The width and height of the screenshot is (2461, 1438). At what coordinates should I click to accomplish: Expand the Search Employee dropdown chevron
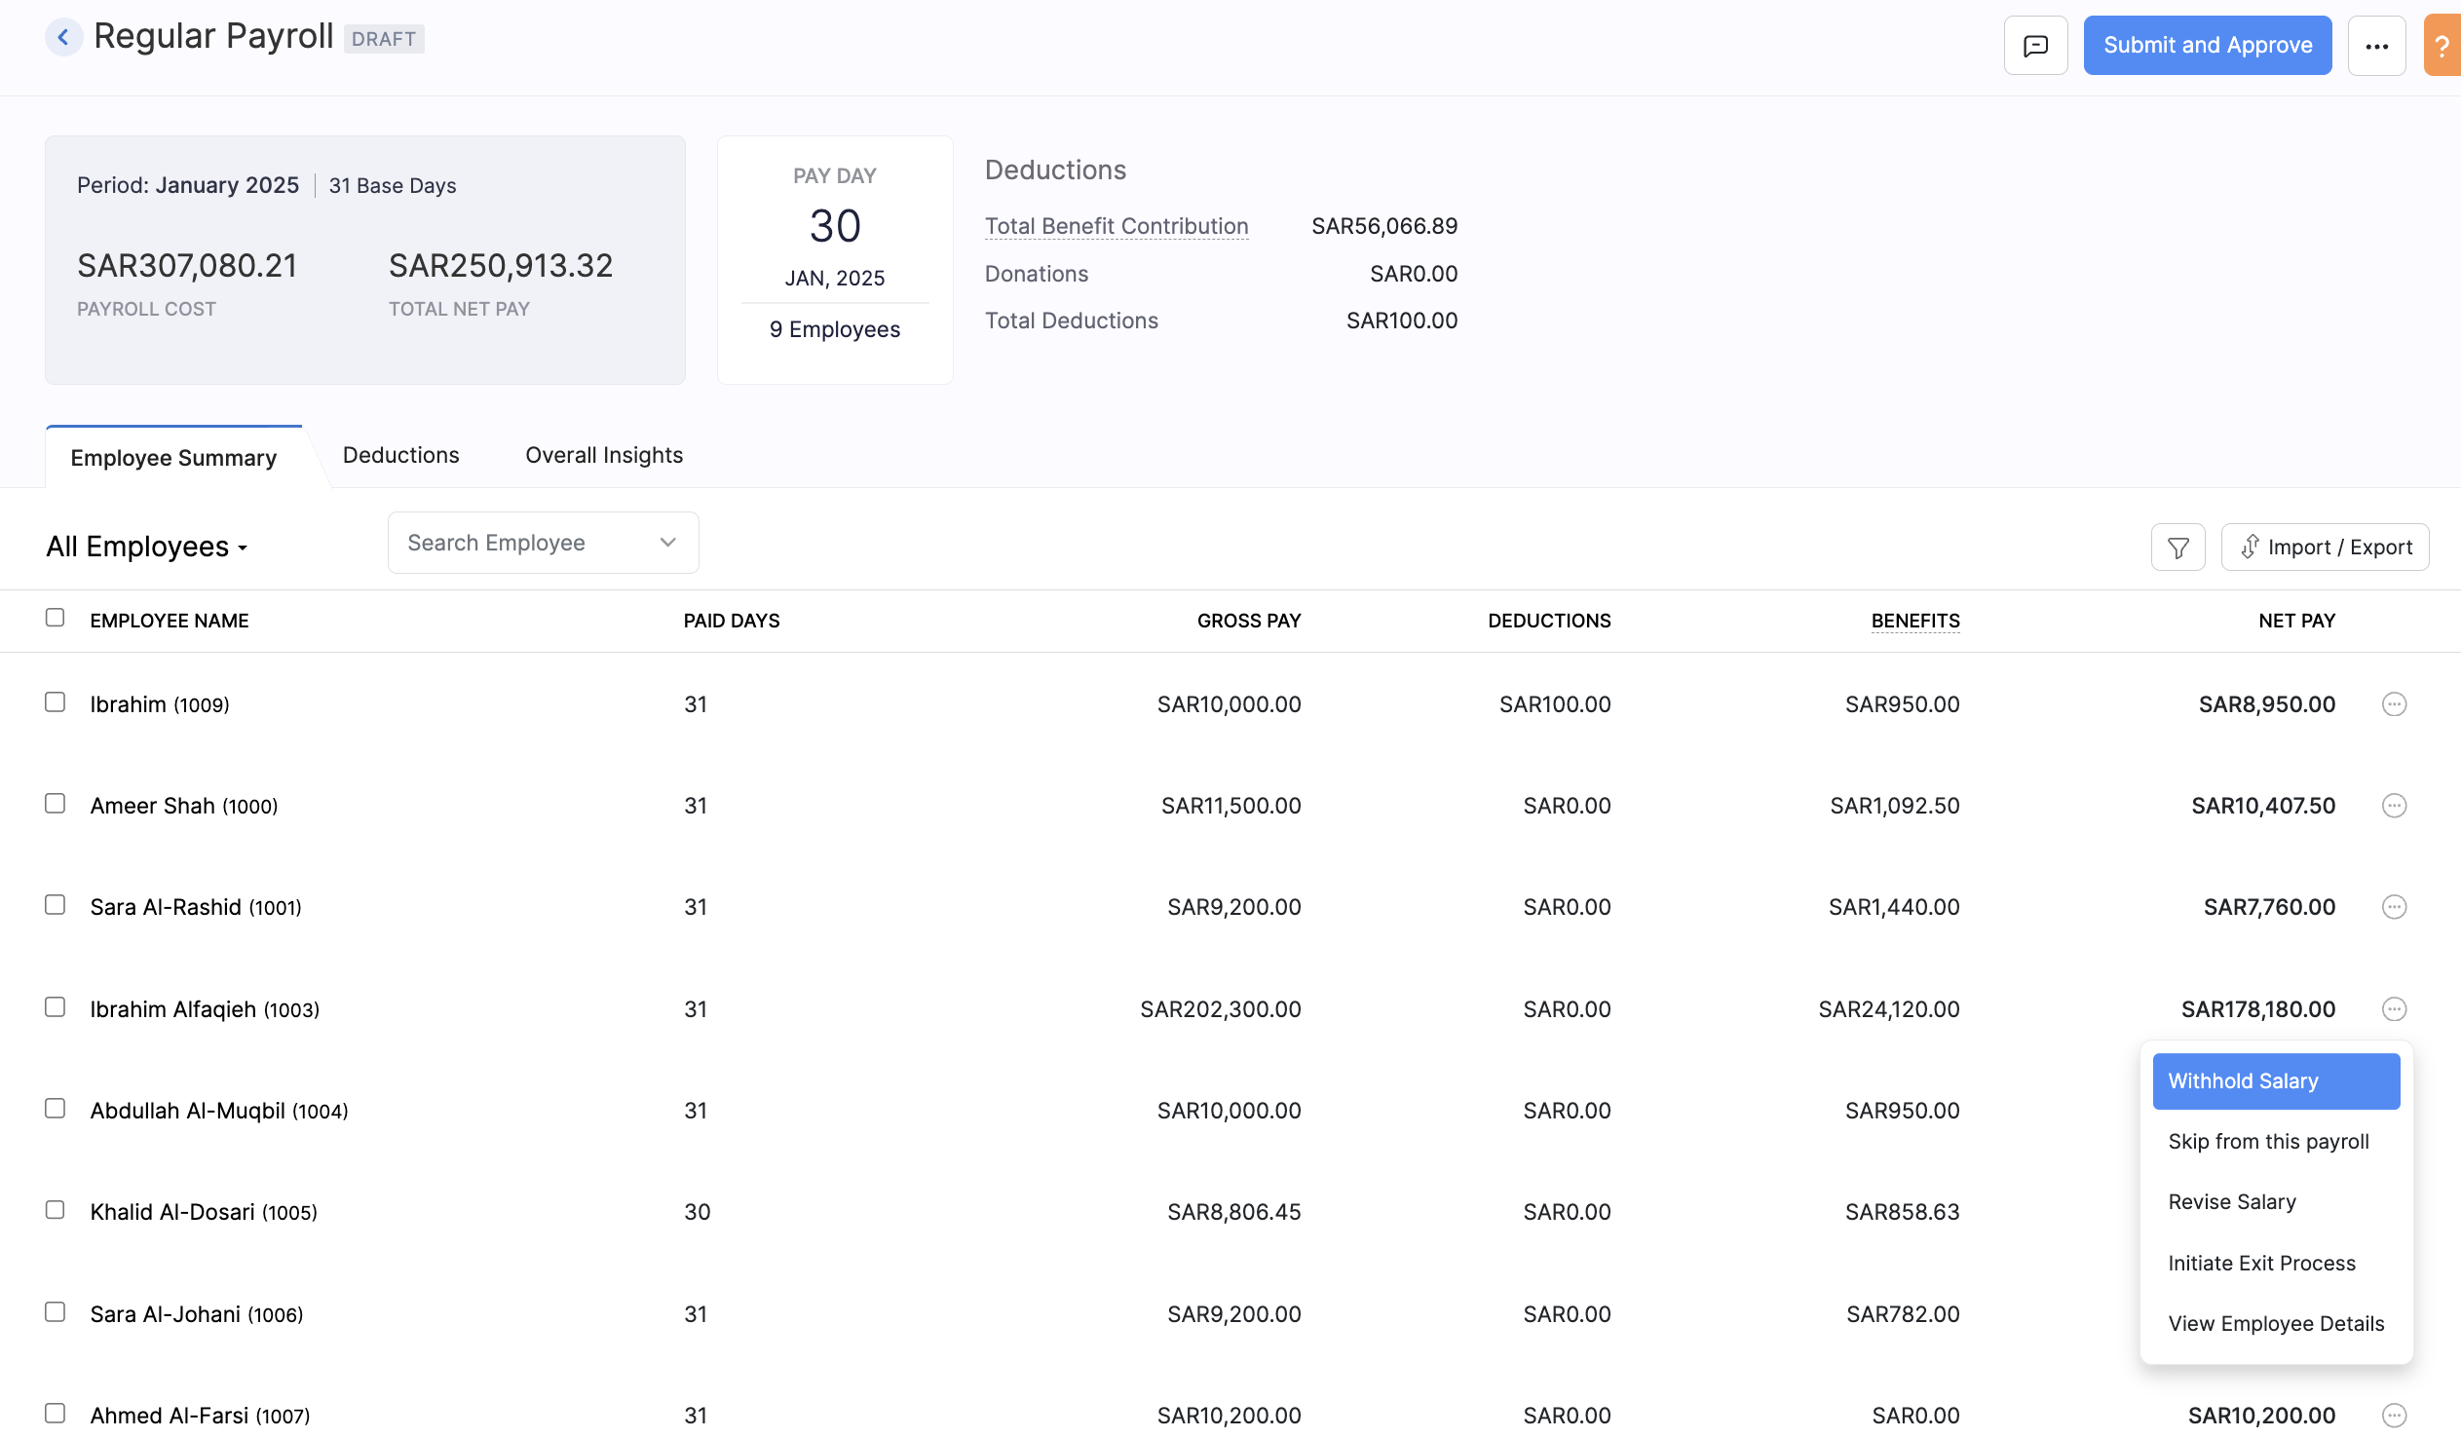click(667, 543)
